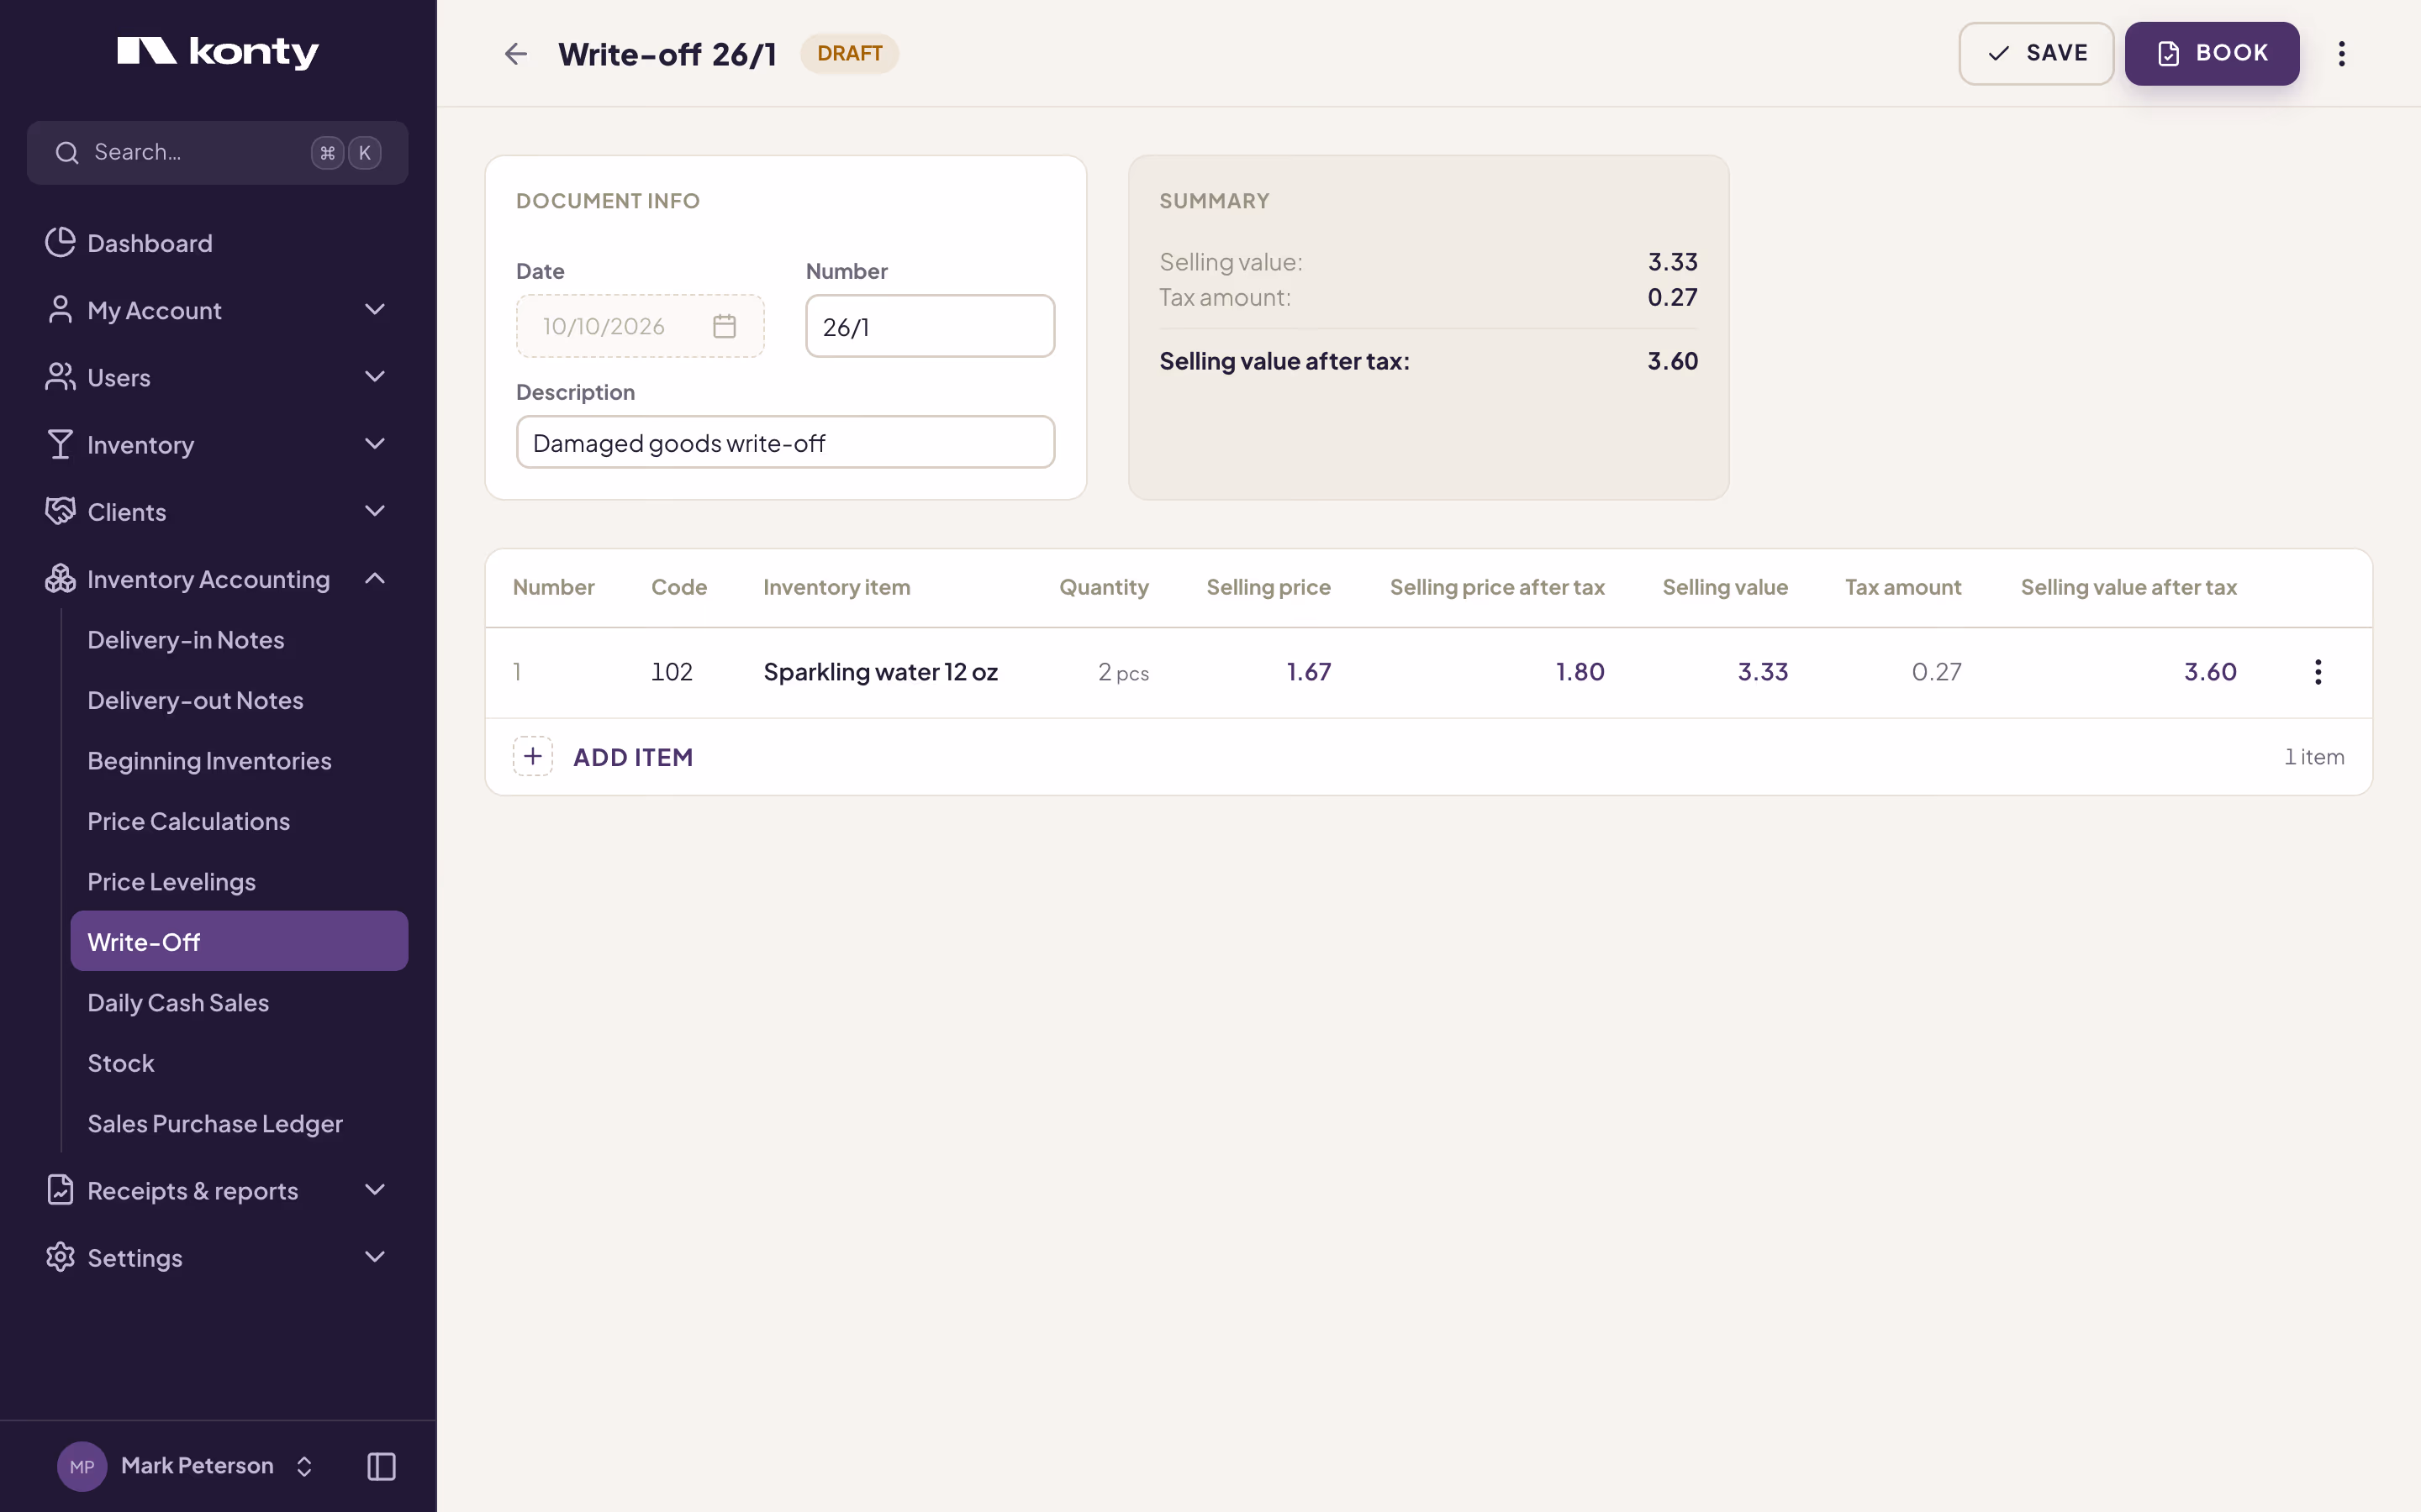
Task: Expand the Inventory section chevron
Action: [x=375, y=444]
